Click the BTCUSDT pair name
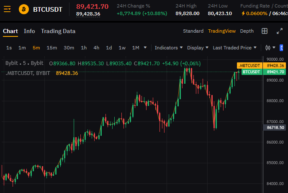The image size is (288, 193). tap(48, 9)
